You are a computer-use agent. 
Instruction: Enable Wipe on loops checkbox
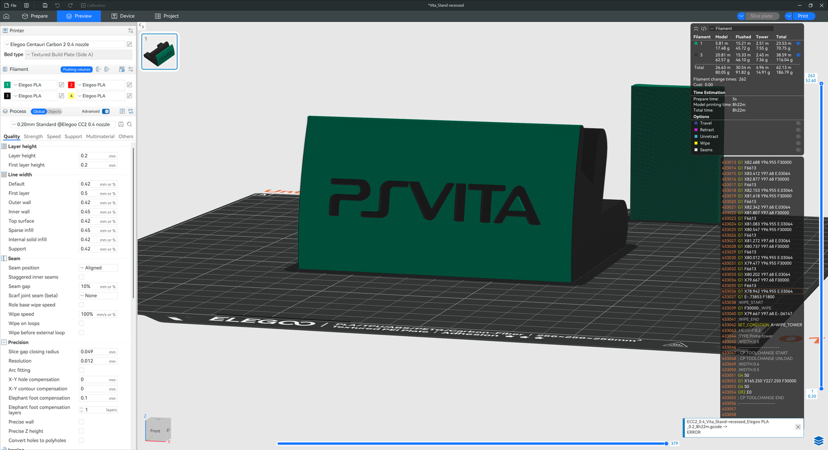81,324
